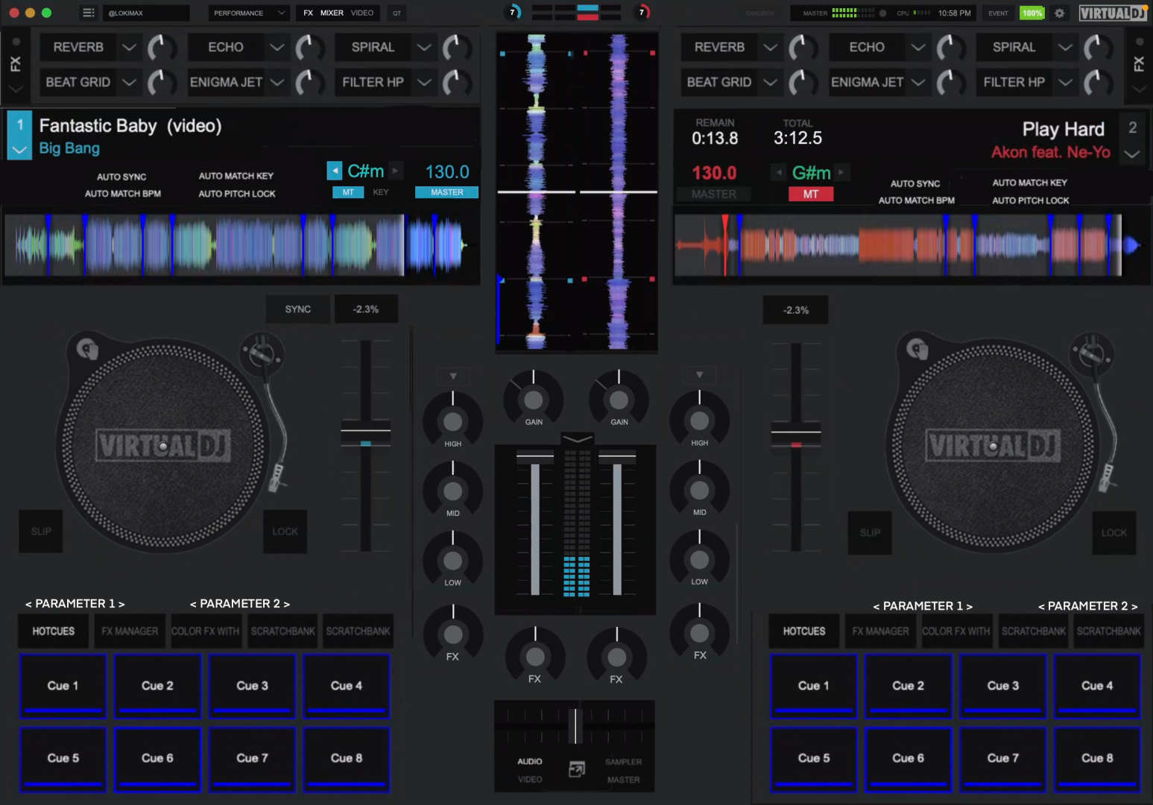Switch to the VIDEO tab in top bar
Viewport: 1153px width, 805px height.
click(x=362, y=13)
